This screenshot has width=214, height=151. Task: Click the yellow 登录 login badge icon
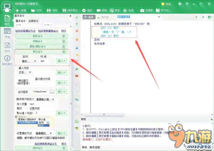163,4
